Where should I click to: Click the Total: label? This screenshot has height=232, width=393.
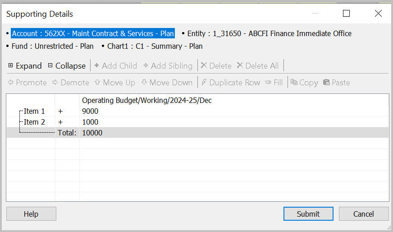tap(67, 133)
